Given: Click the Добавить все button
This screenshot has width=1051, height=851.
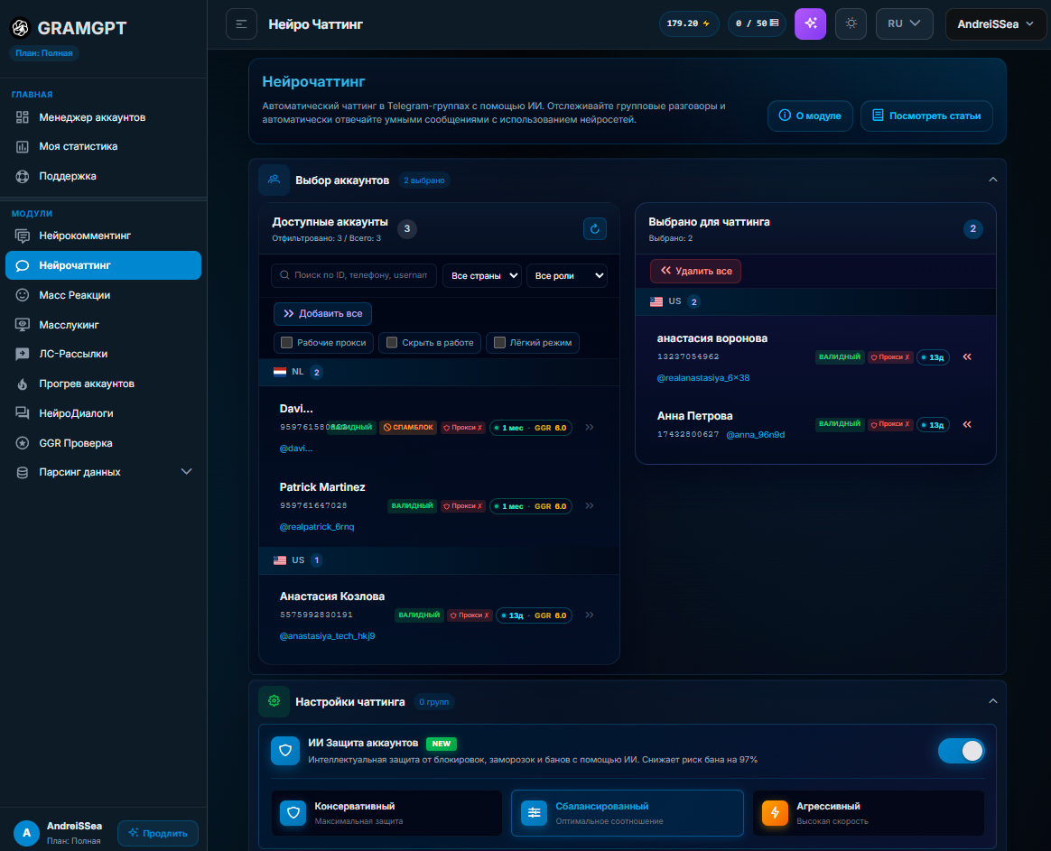Looking at the screenshot, I should (x=322, y=313).
